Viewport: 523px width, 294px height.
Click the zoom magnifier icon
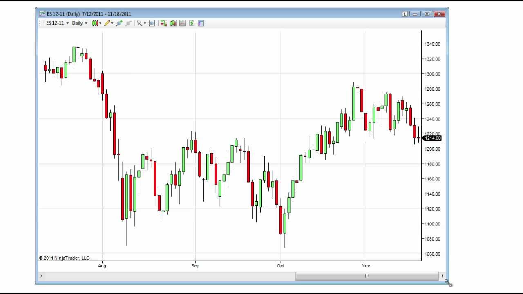pos(152,23)
